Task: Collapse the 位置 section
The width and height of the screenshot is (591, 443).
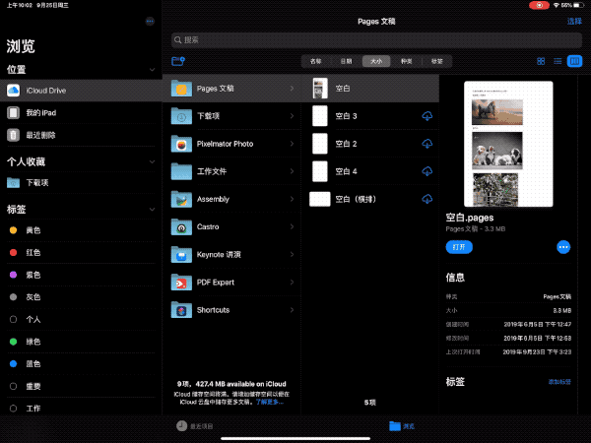Action: coord(152,70)
